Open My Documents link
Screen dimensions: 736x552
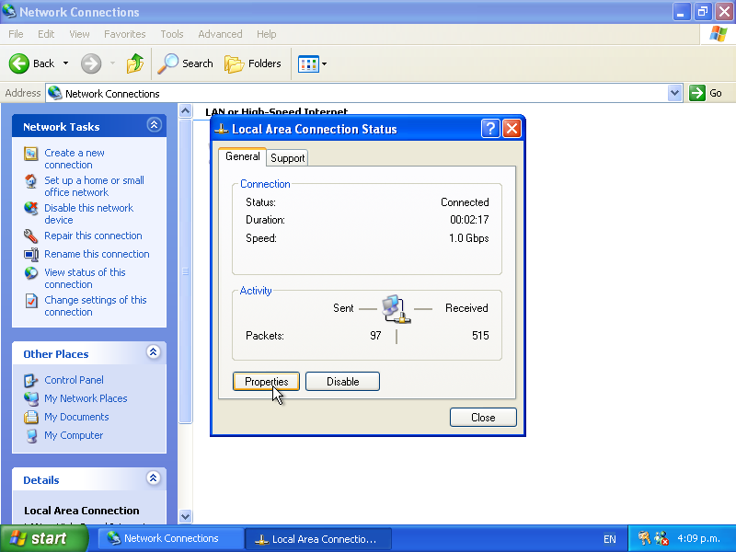point(76,417)
